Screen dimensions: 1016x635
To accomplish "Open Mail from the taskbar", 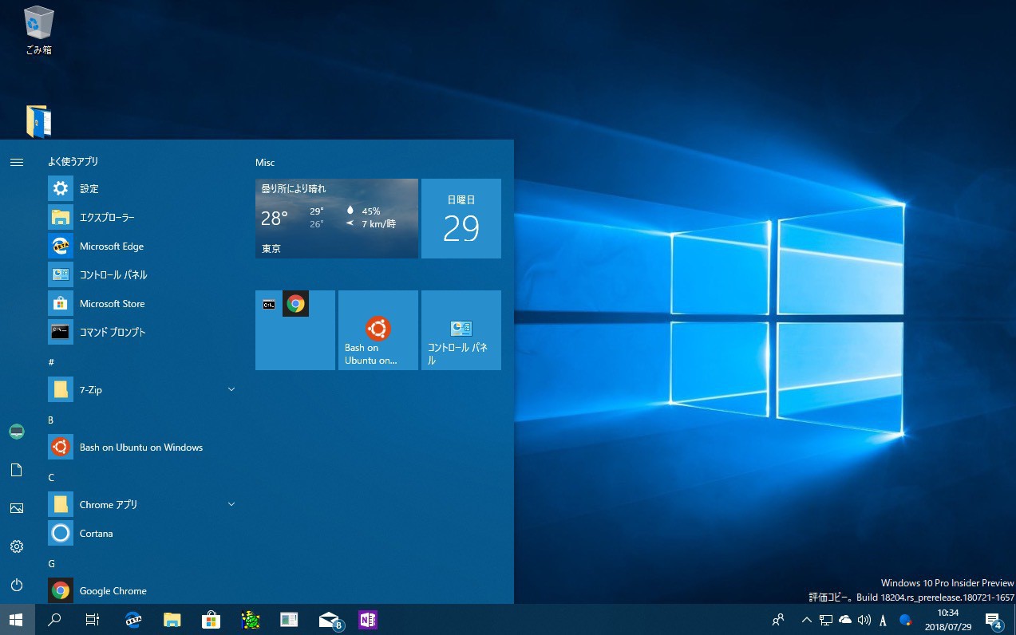I will tap(329, 620).
